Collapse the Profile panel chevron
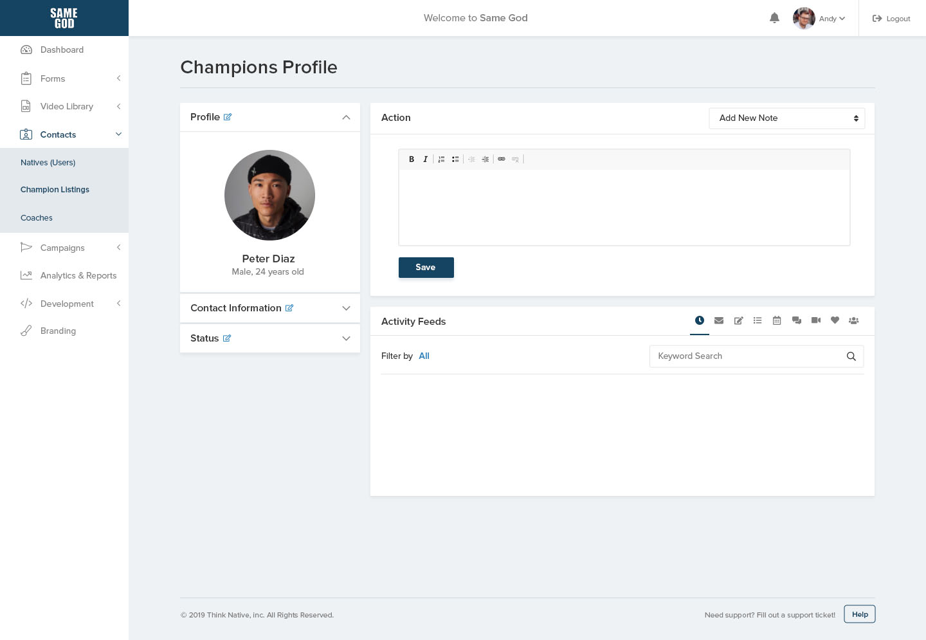926x640 pixels. (x=346, y=117)
